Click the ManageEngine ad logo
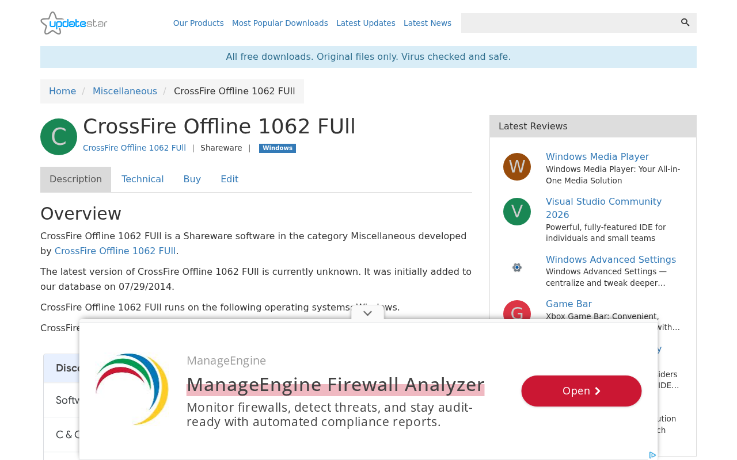This screenshot has height=460, width=737. (x=132, y=389)
